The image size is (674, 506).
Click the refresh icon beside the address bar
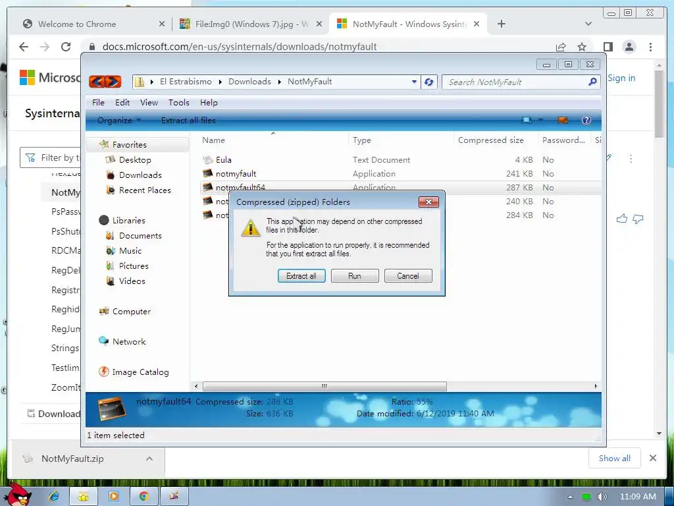[428, 82]
